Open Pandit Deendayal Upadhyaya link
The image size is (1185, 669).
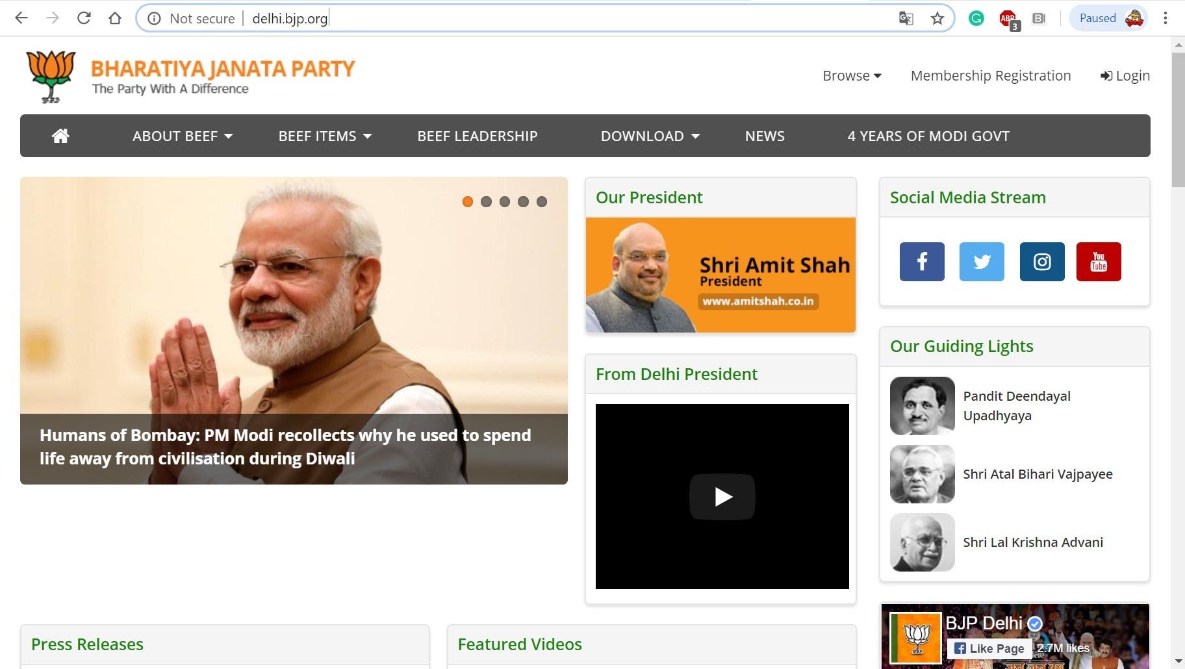tap(1017, 406)
